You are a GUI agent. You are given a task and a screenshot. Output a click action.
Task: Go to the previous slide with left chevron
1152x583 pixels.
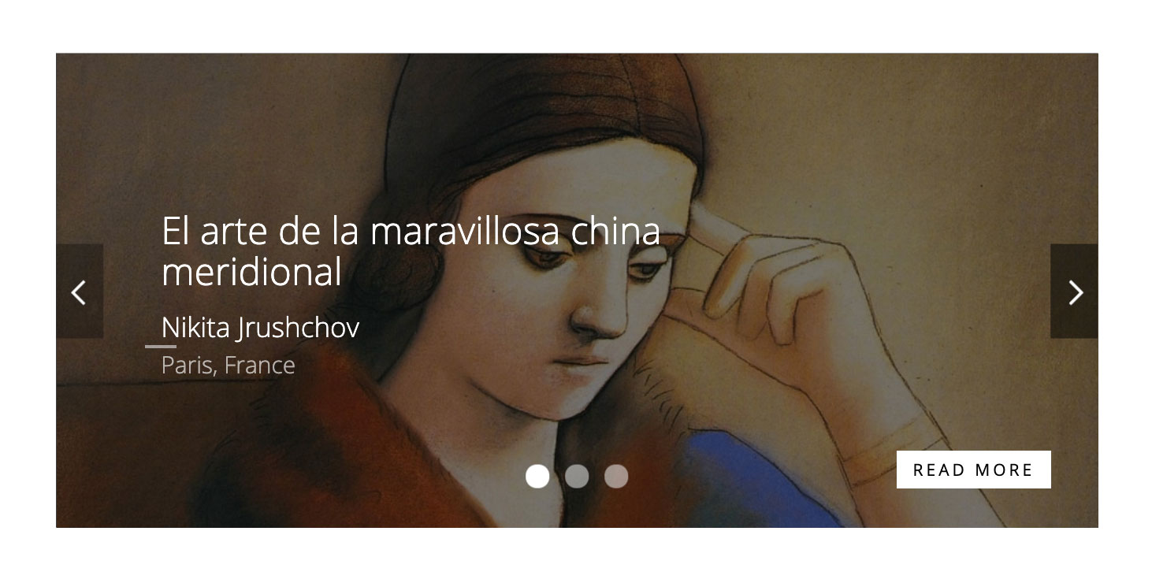(x=79, y=292)
